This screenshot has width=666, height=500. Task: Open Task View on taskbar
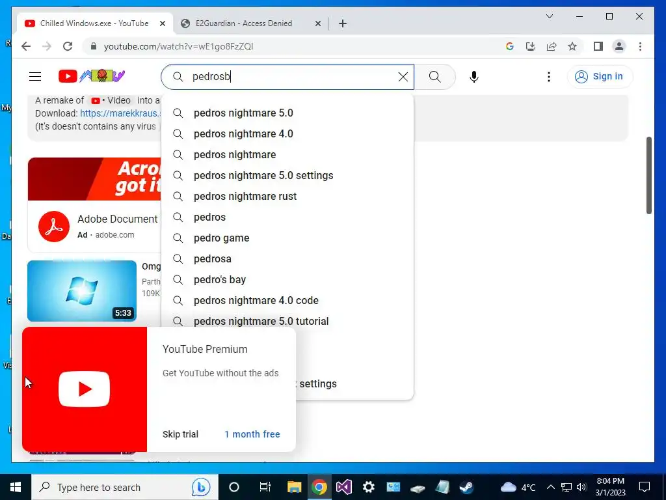coord(265,487)
